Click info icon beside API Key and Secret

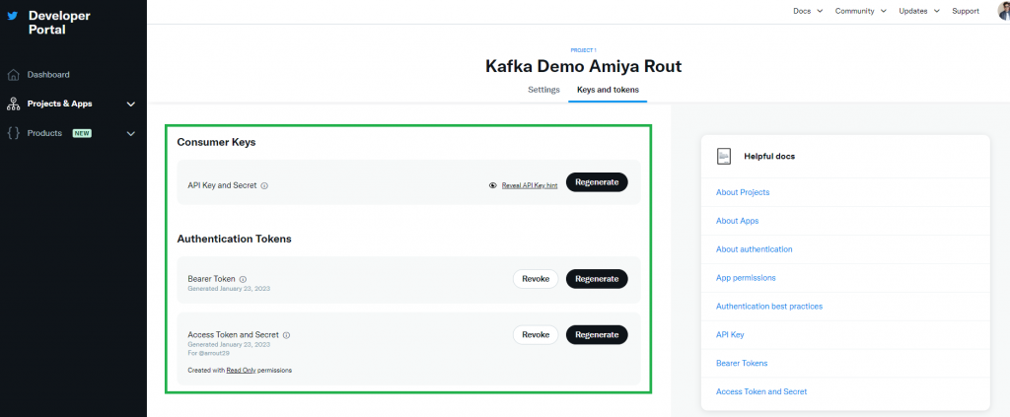click(x=264, y=185)
